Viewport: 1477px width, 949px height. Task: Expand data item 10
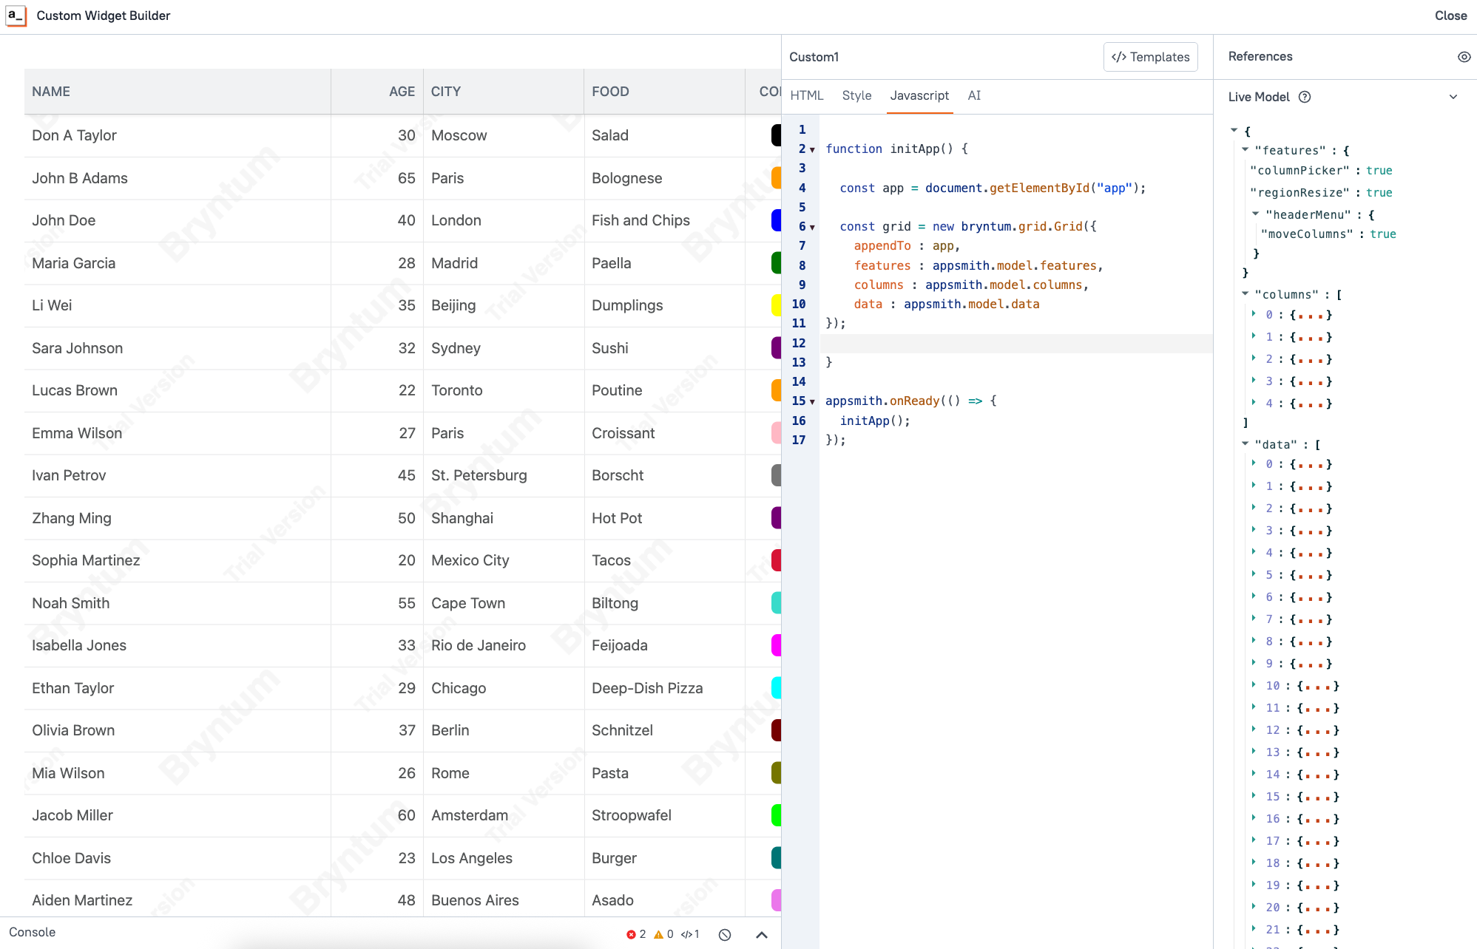point(1254,684)
